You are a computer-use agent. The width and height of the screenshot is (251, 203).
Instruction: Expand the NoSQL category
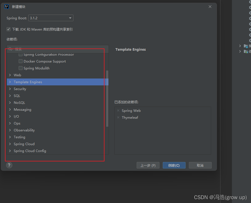pos(10,103)
